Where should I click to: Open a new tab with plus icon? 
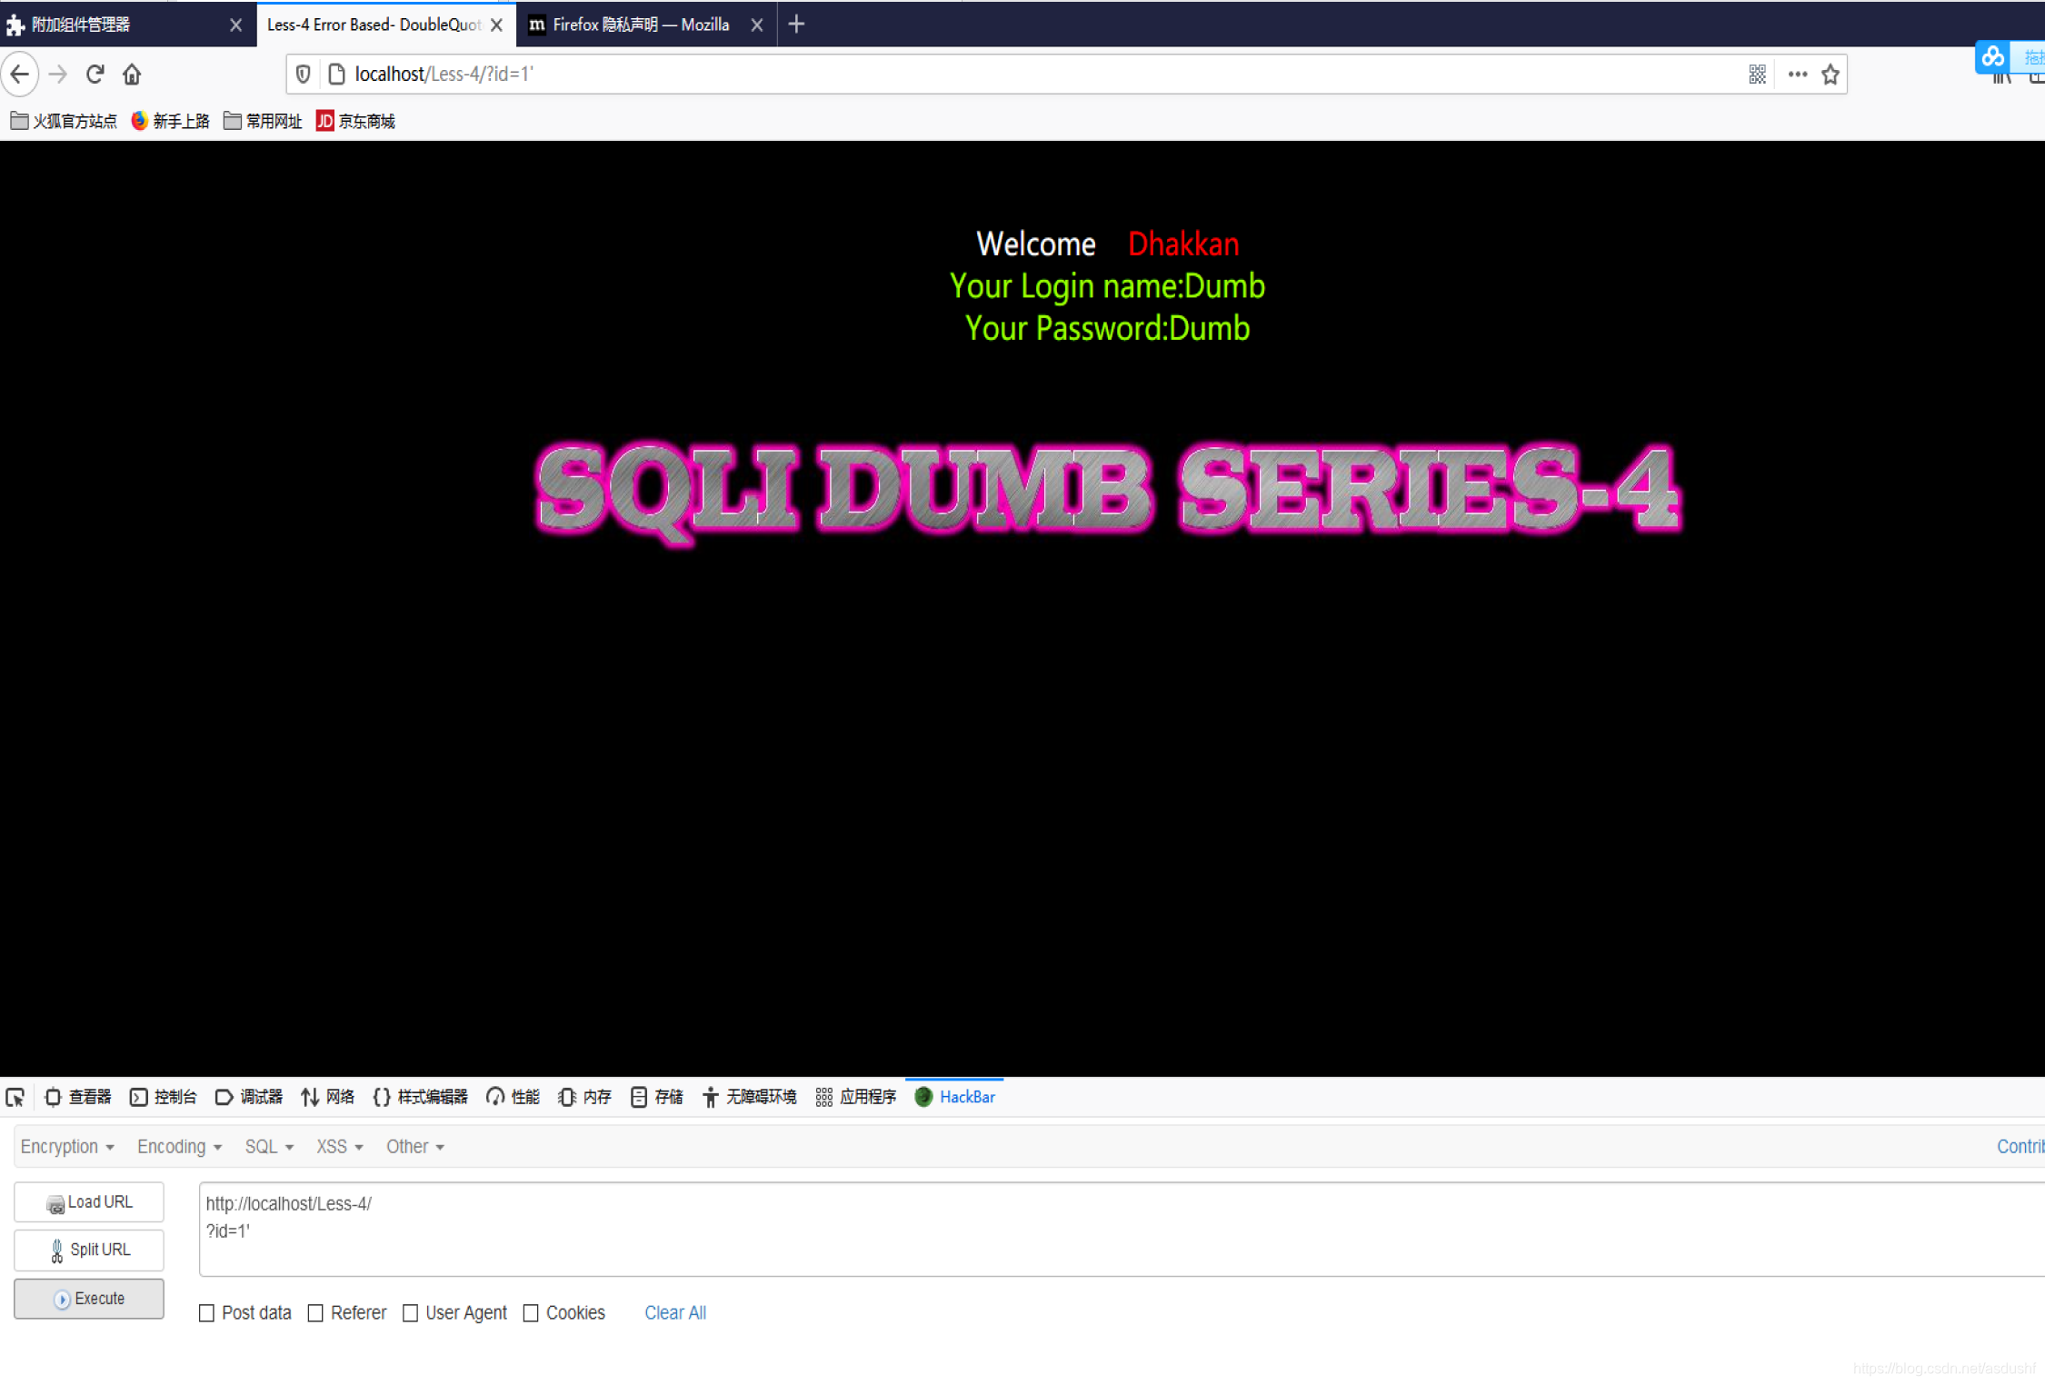pyautogui.click(x=796, y=25)
